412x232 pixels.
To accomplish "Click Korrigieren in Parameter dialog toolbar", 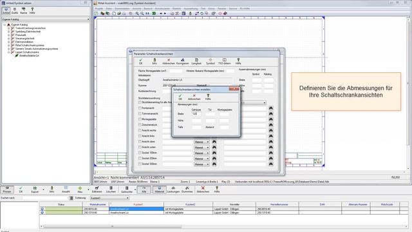I will tap(183, 62).
